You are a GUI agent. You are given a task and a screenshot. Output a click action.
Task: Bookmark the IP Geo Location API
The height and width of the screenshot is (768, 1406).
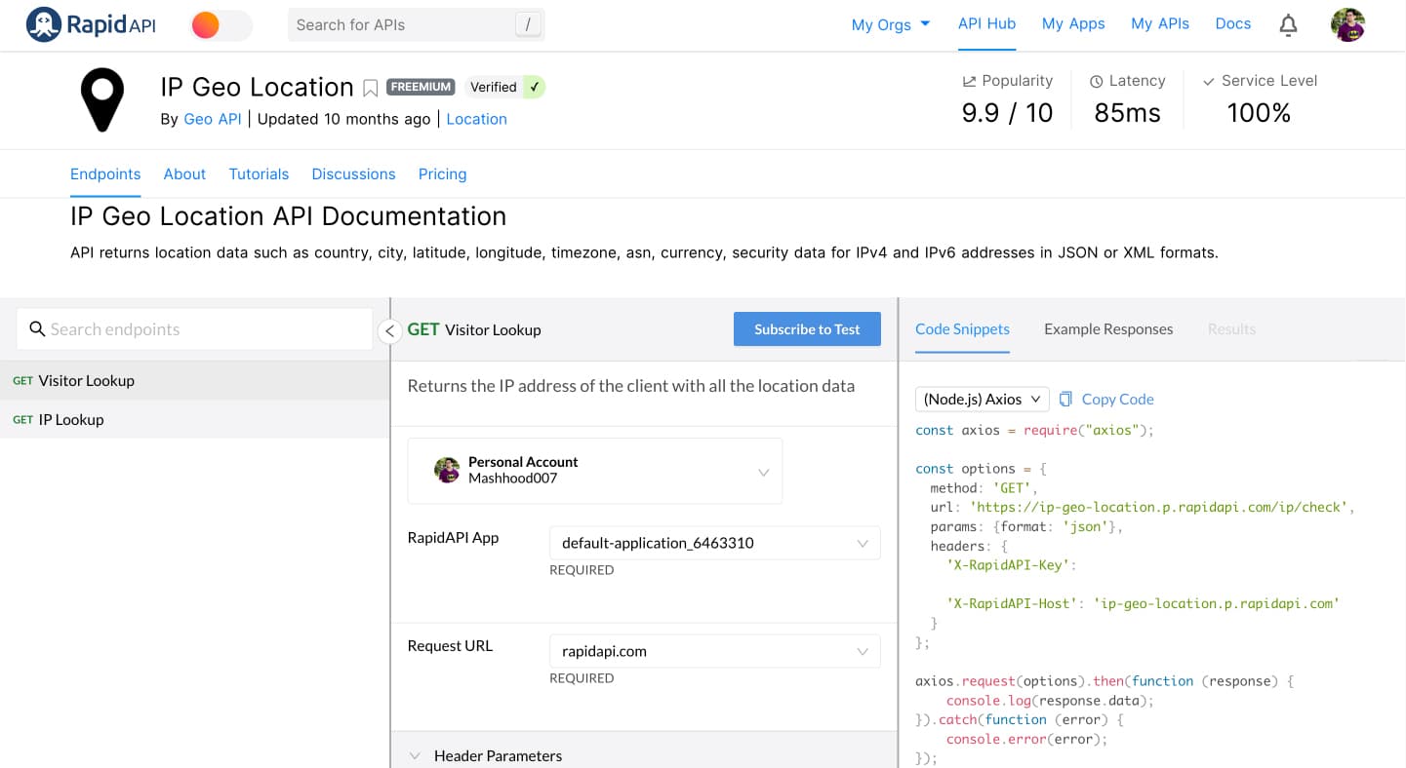pyautogui.click(x=371, y=89)
